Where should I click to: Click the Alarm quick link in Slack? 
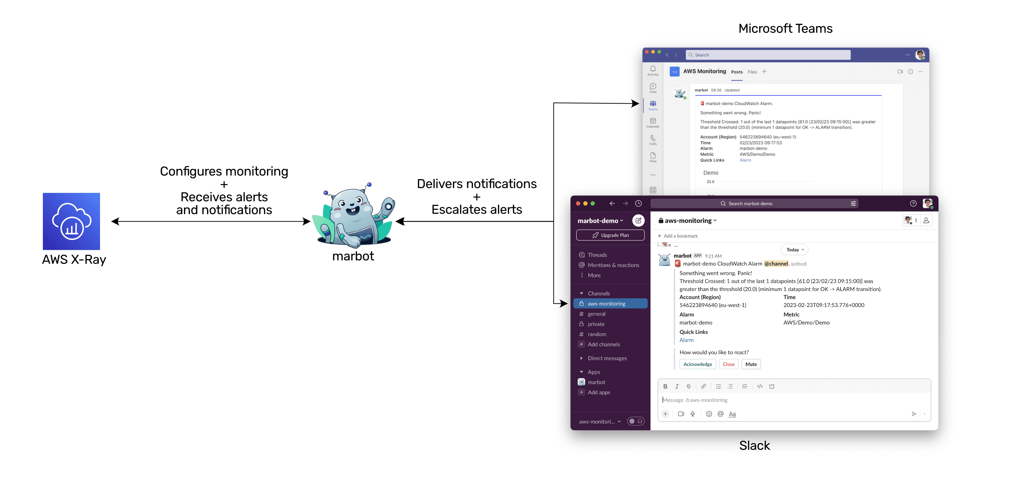click(x=687, y=339)
